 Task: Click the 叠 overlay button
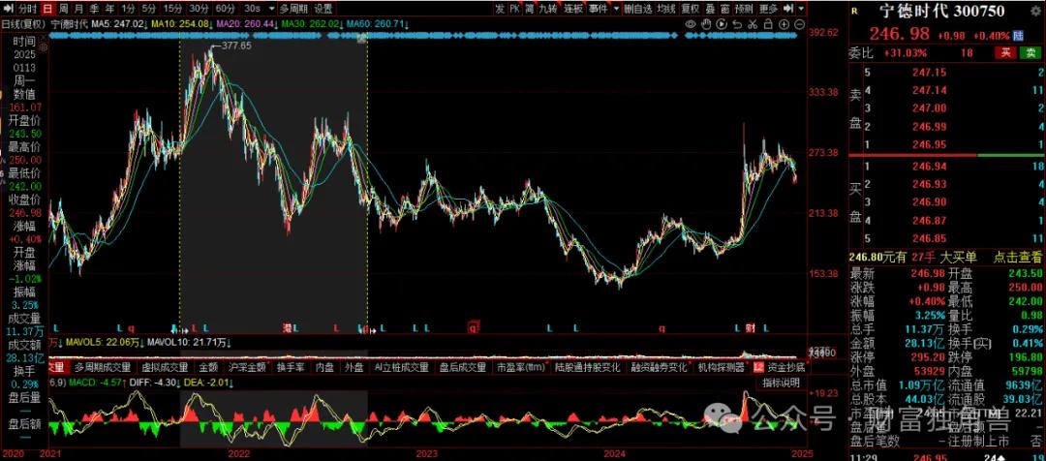pyautogui.click(x=710, y=9)
